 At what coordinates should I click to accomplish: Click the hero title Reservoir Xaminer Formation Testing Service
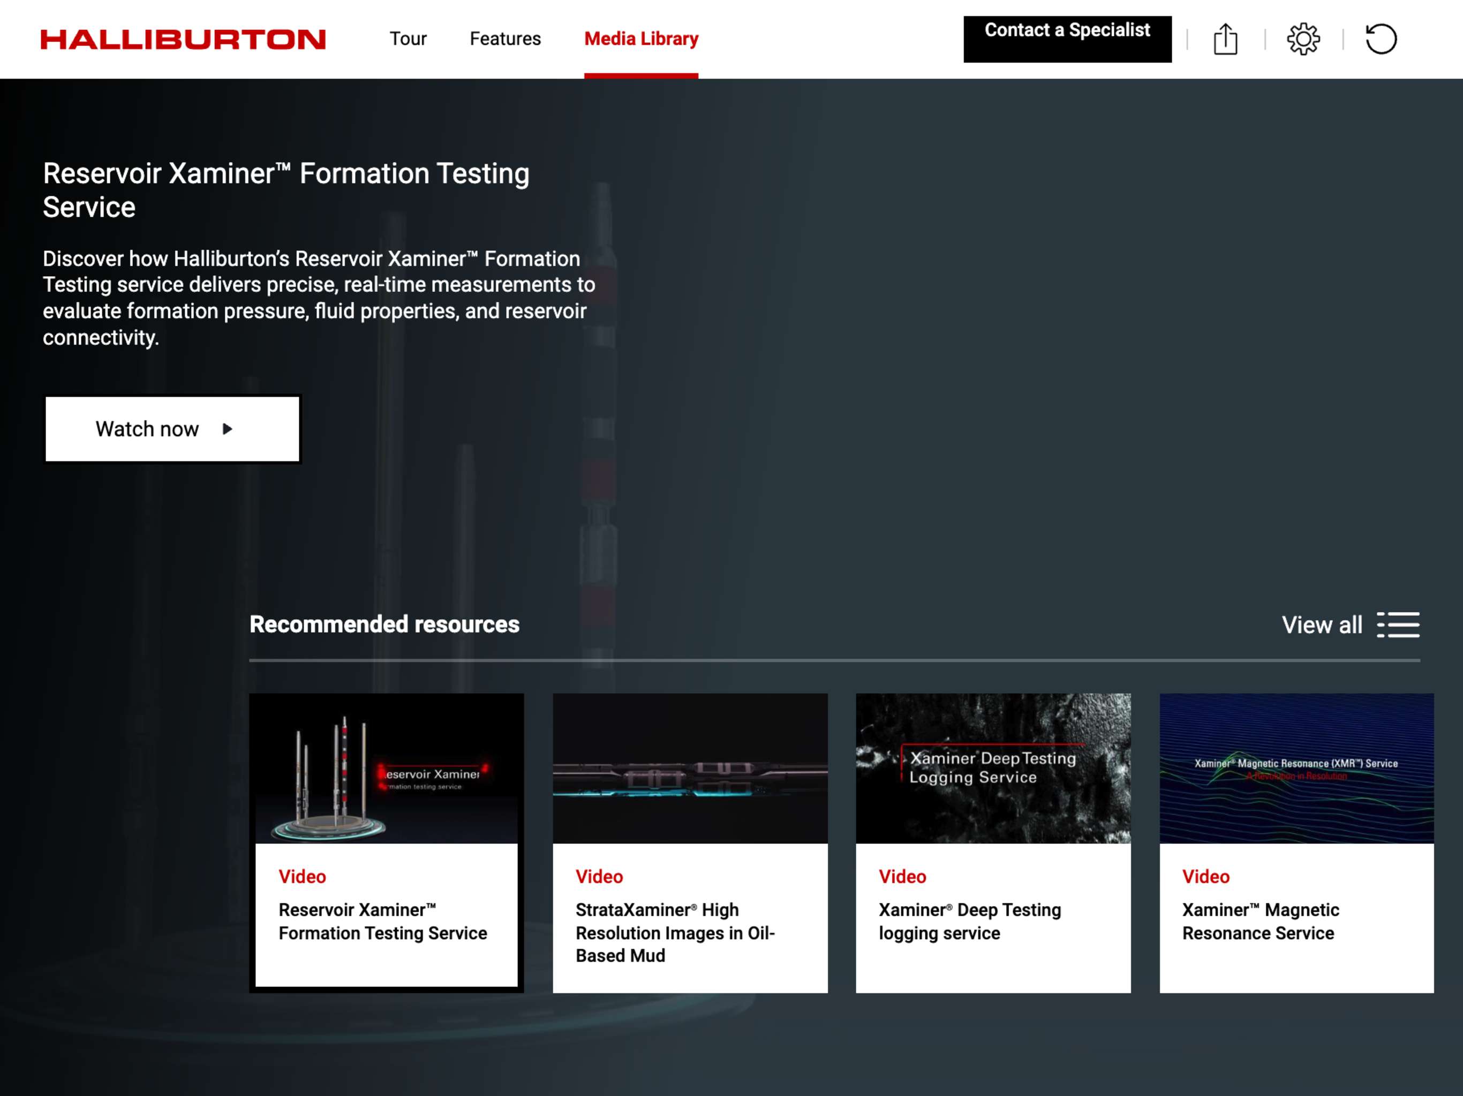286,191
